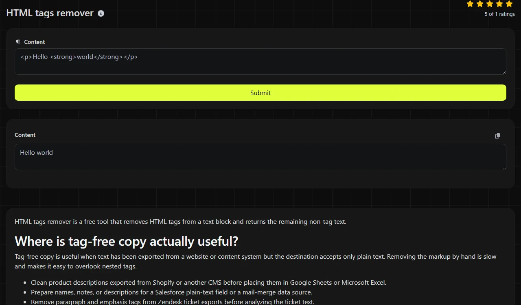Click the "HTML tags remover" page title

tap(50, 13)
